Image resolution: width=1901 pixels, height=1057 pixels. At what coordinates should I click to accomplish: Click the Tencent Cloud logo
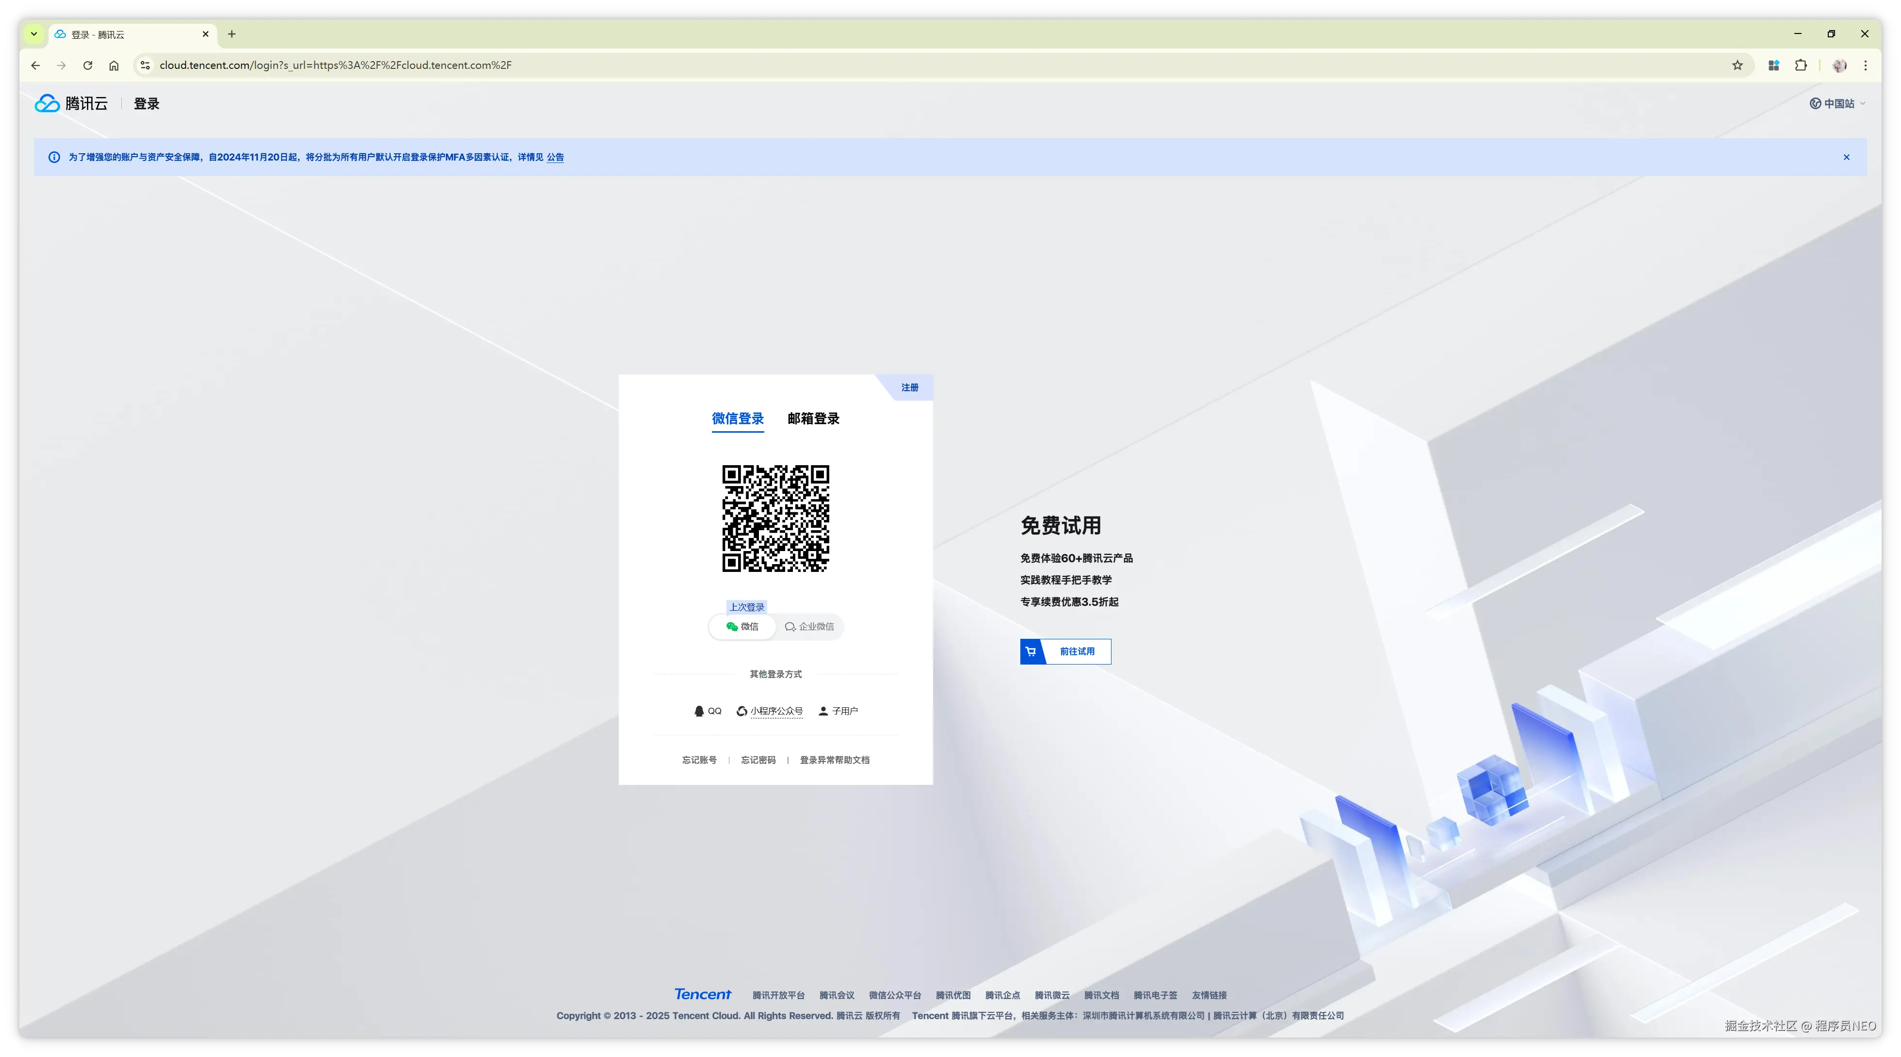pyautogui.click(x=71, y=103)
